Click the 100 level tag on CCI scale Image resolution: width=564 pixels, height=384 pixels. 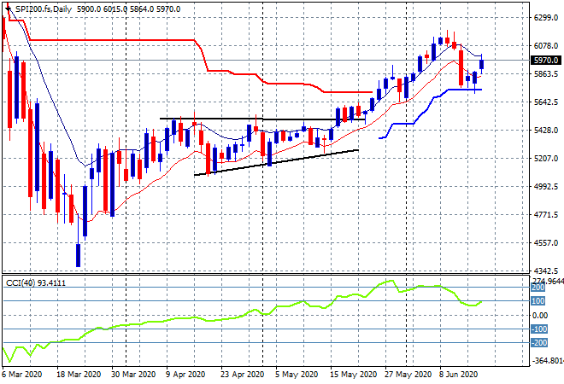pos(538,301)
